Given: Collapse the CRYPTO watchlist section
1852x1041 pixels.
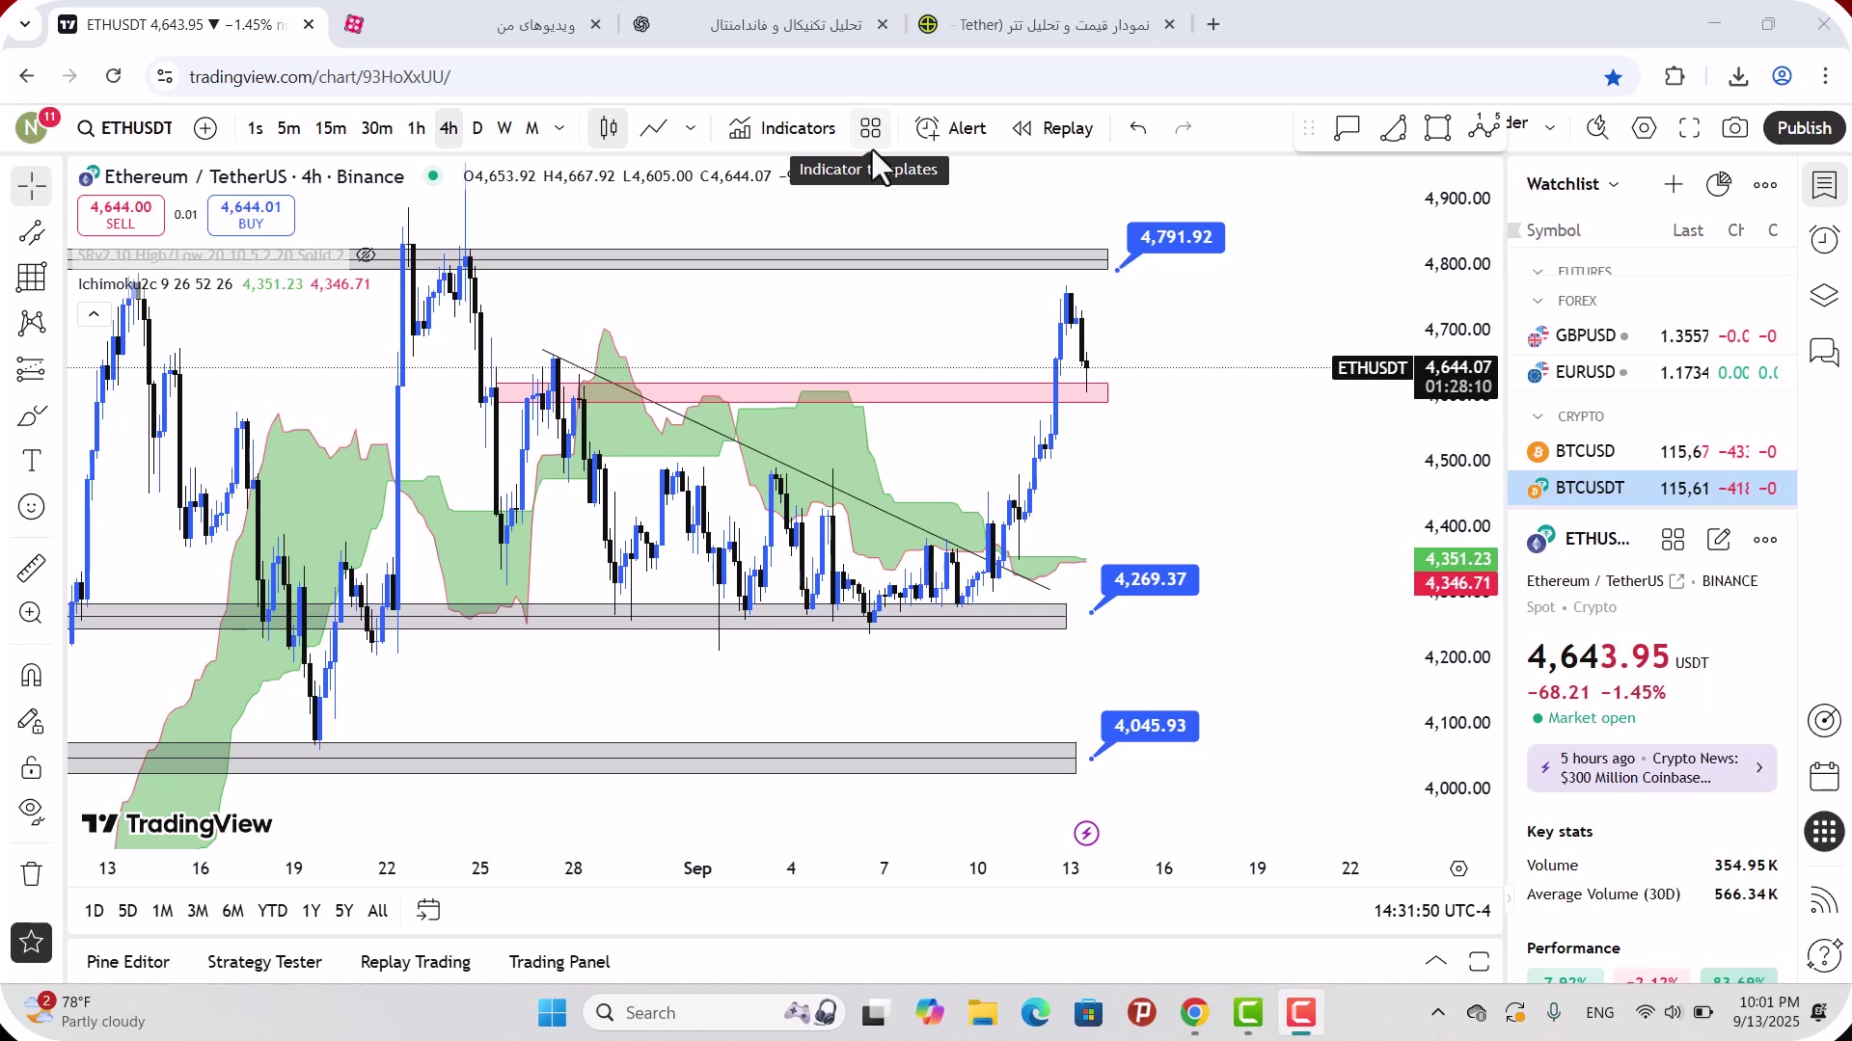Looking at the screenshot, I should tap(1538, 416).
